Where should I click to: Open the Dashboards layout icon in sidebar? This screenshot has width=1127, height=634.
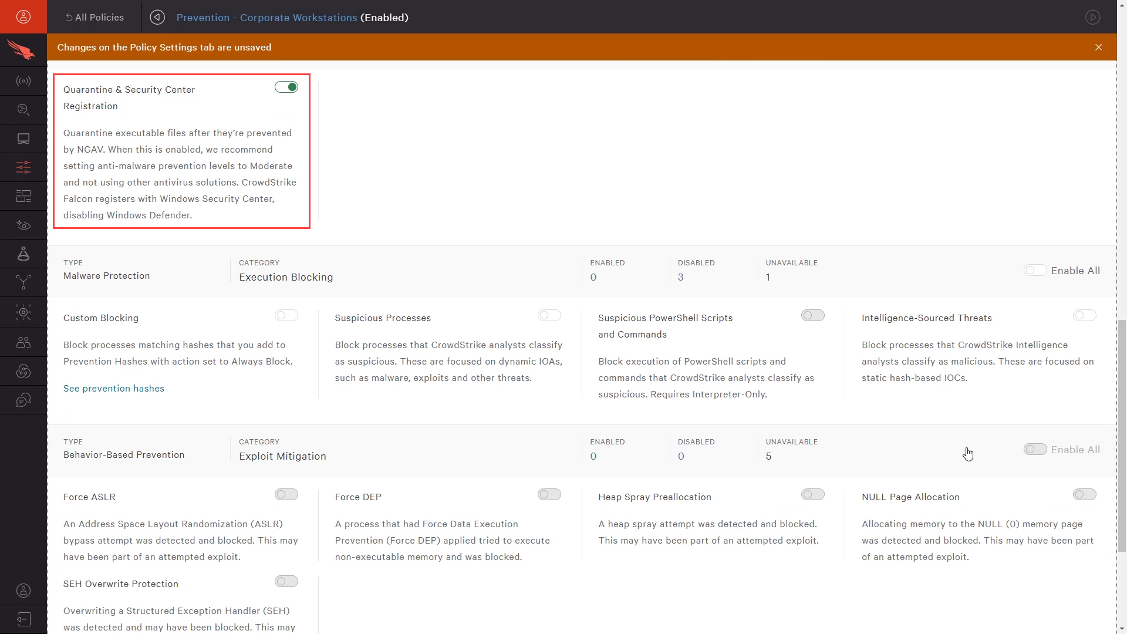pos(23,196)
